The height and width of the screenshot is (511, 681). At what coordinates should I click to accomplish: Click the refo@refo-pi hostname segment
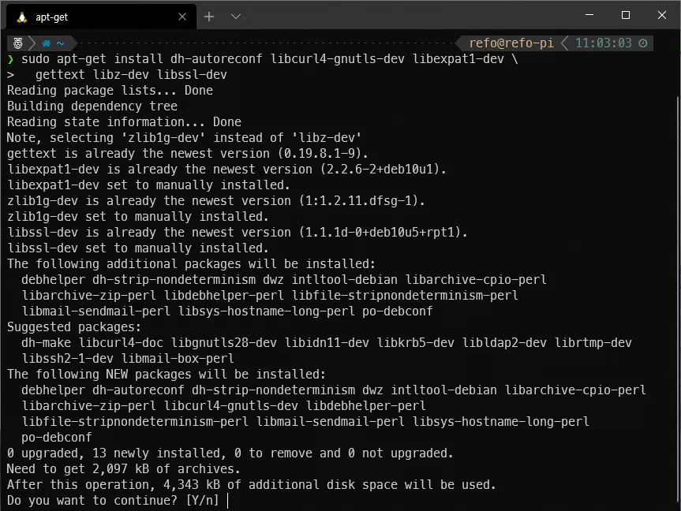(511, 43)
